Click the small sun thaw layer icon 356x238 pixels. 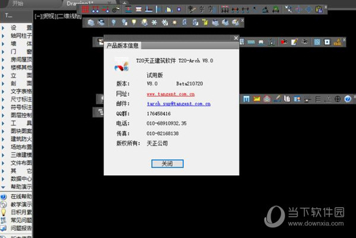(174, 23)
